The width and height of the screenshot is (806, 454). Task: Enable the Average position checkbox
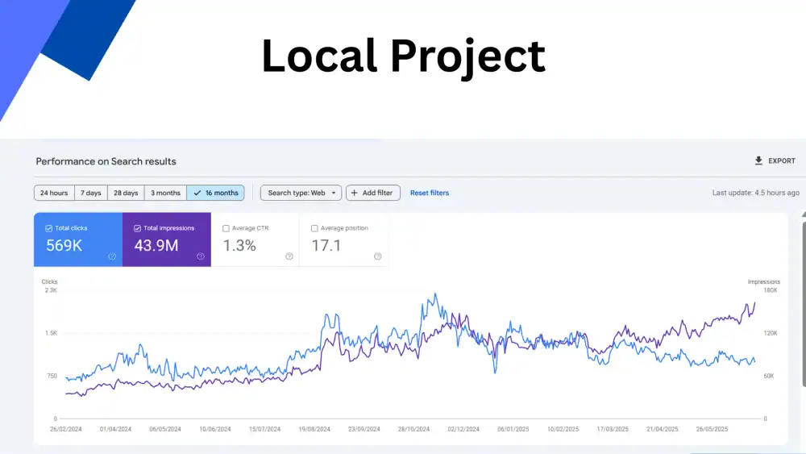coord(314,228)
